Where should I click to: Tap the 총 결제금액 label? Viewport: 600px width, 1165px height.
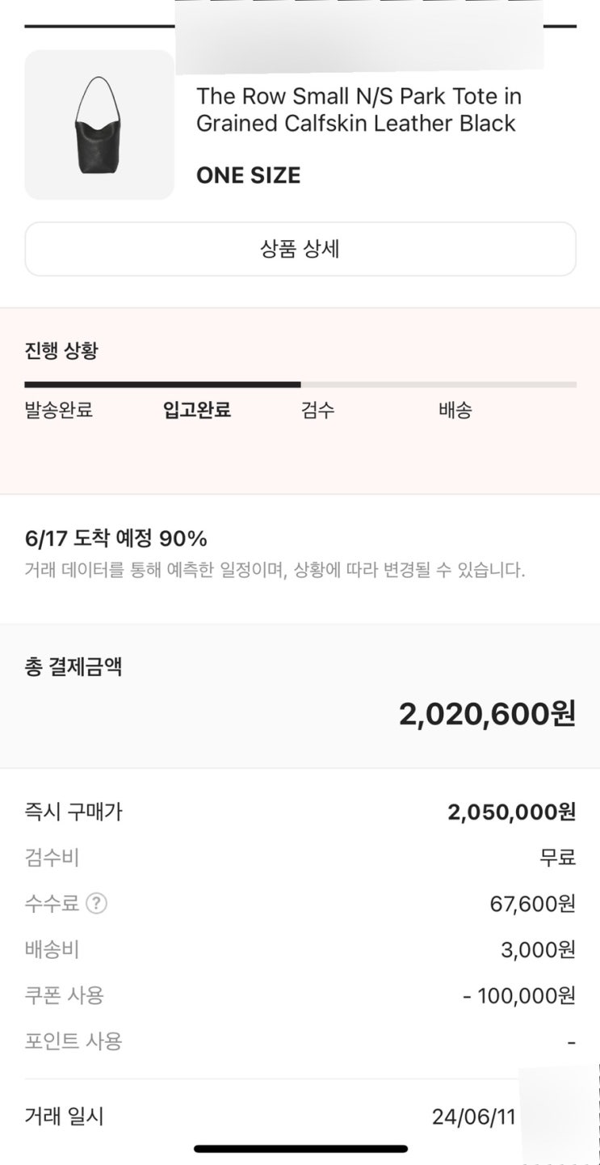pyautogui.click(x=73, y=667)
